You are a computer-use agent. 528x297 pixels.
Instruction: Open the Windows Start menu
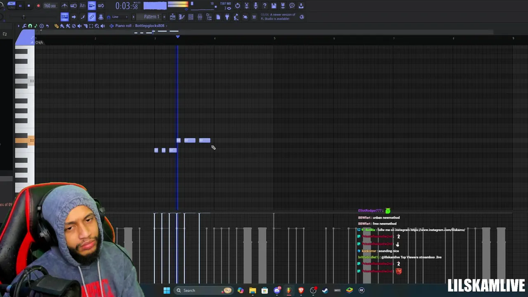[167, 290]
